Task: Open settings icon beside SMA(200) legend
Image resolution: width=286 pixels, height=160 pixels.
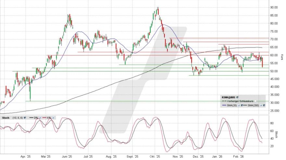Action: pos(263,105)
